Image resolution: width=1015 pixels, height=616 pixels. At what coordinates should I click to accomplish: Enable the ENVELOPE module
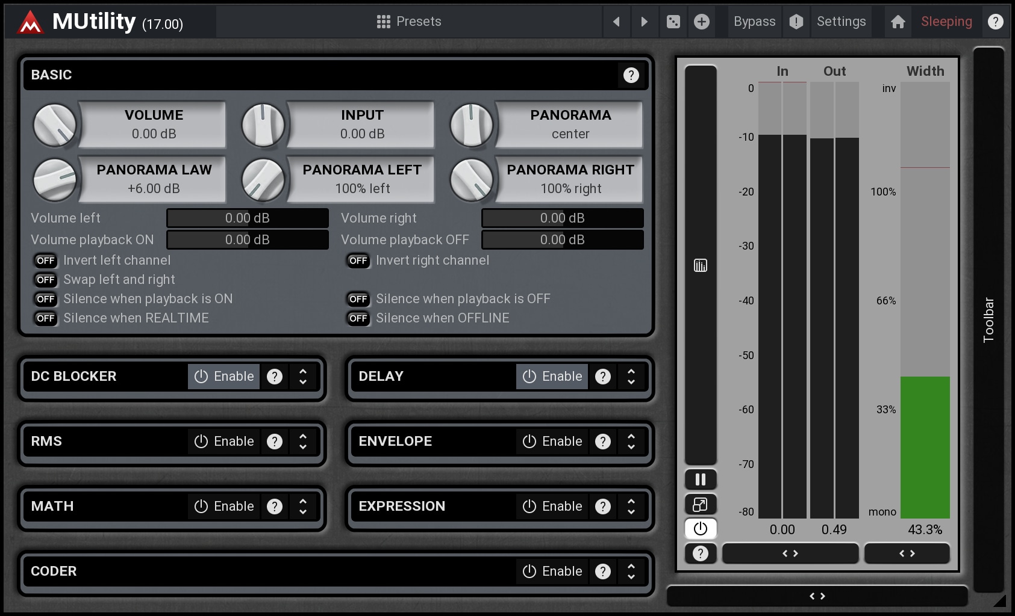(x=552, y=442)
